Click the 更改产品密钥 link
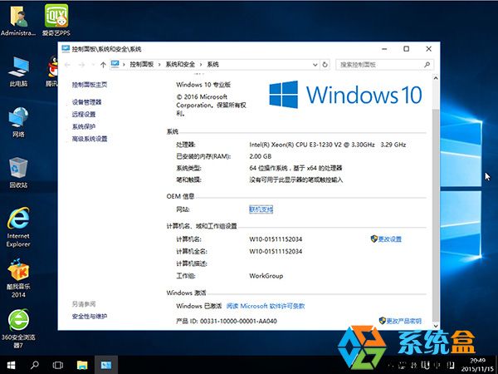This screenshot has width=498, height=374. pos(403,321)
